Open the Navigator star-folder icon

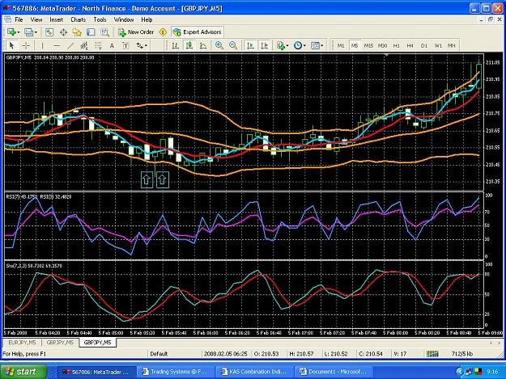[x=77, y=32]
